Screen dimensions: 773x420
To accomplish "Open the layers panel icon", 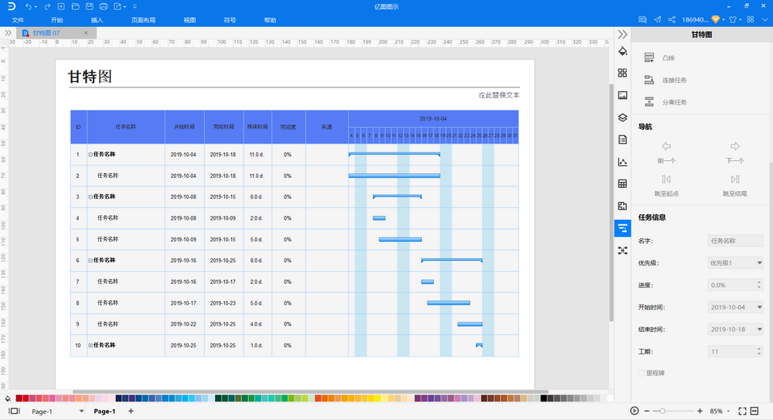I will (622, 118).
